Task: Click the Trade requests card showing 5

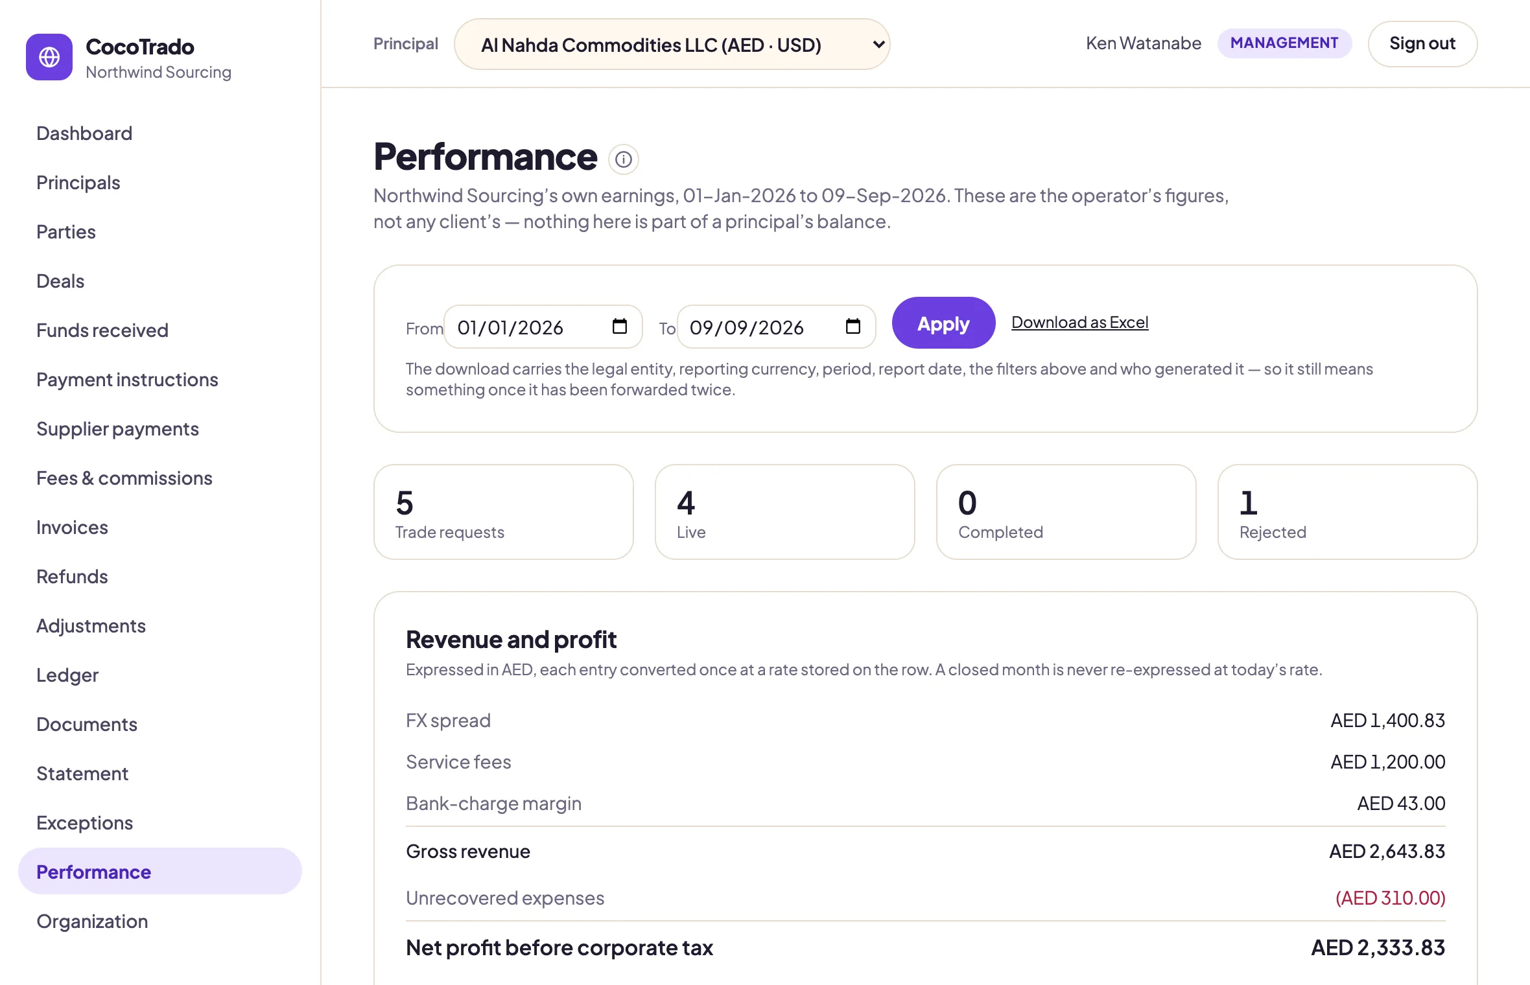Action: pos(503,511)
